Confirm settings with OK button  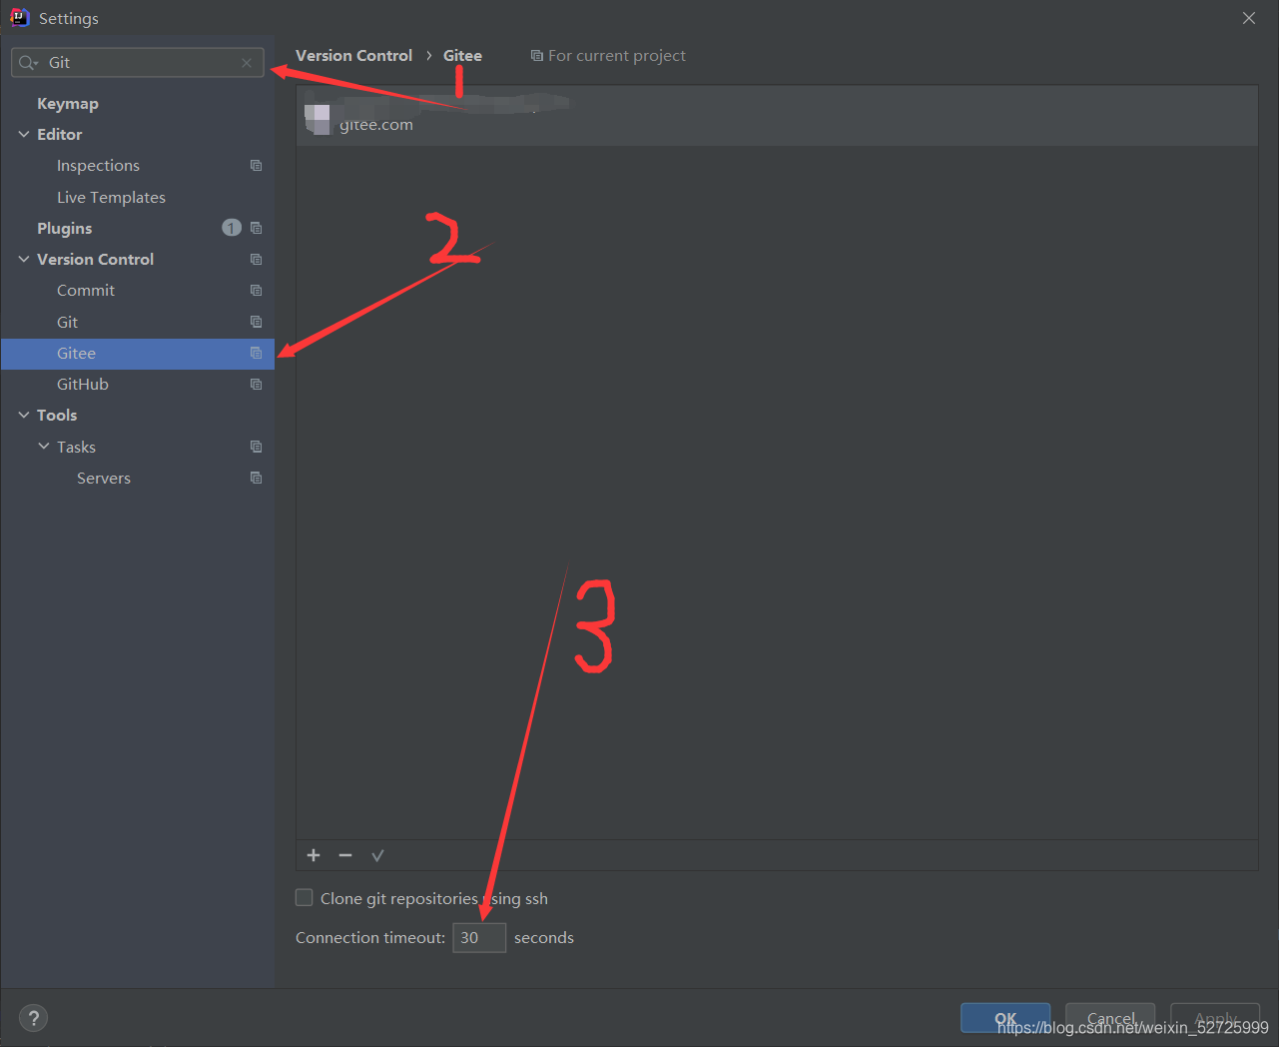point(1005,1018)
